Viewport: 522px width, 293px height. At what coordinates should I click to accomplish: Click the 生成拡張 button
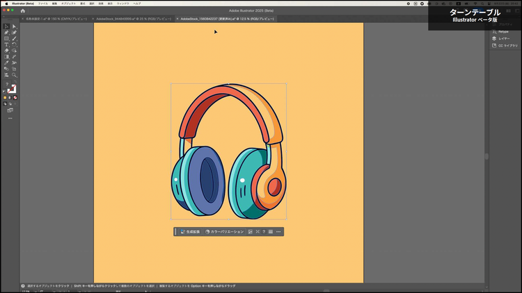point(190,232)
